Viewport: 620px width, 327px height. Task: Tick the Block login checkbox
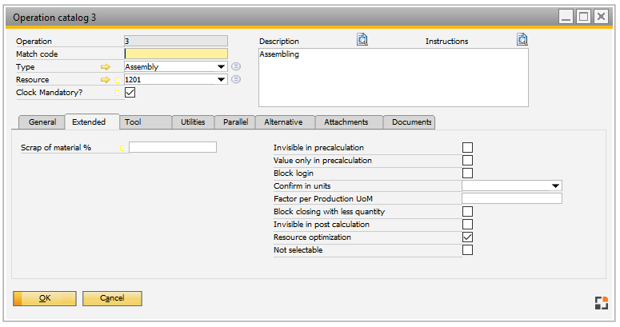coord(468,173)
